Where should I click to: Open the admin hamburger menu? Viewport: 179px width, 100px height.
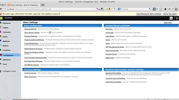point(177,18)
